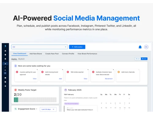Click the red alert icon on missing brand details card
Screen dimensions: 153x115
43,72
